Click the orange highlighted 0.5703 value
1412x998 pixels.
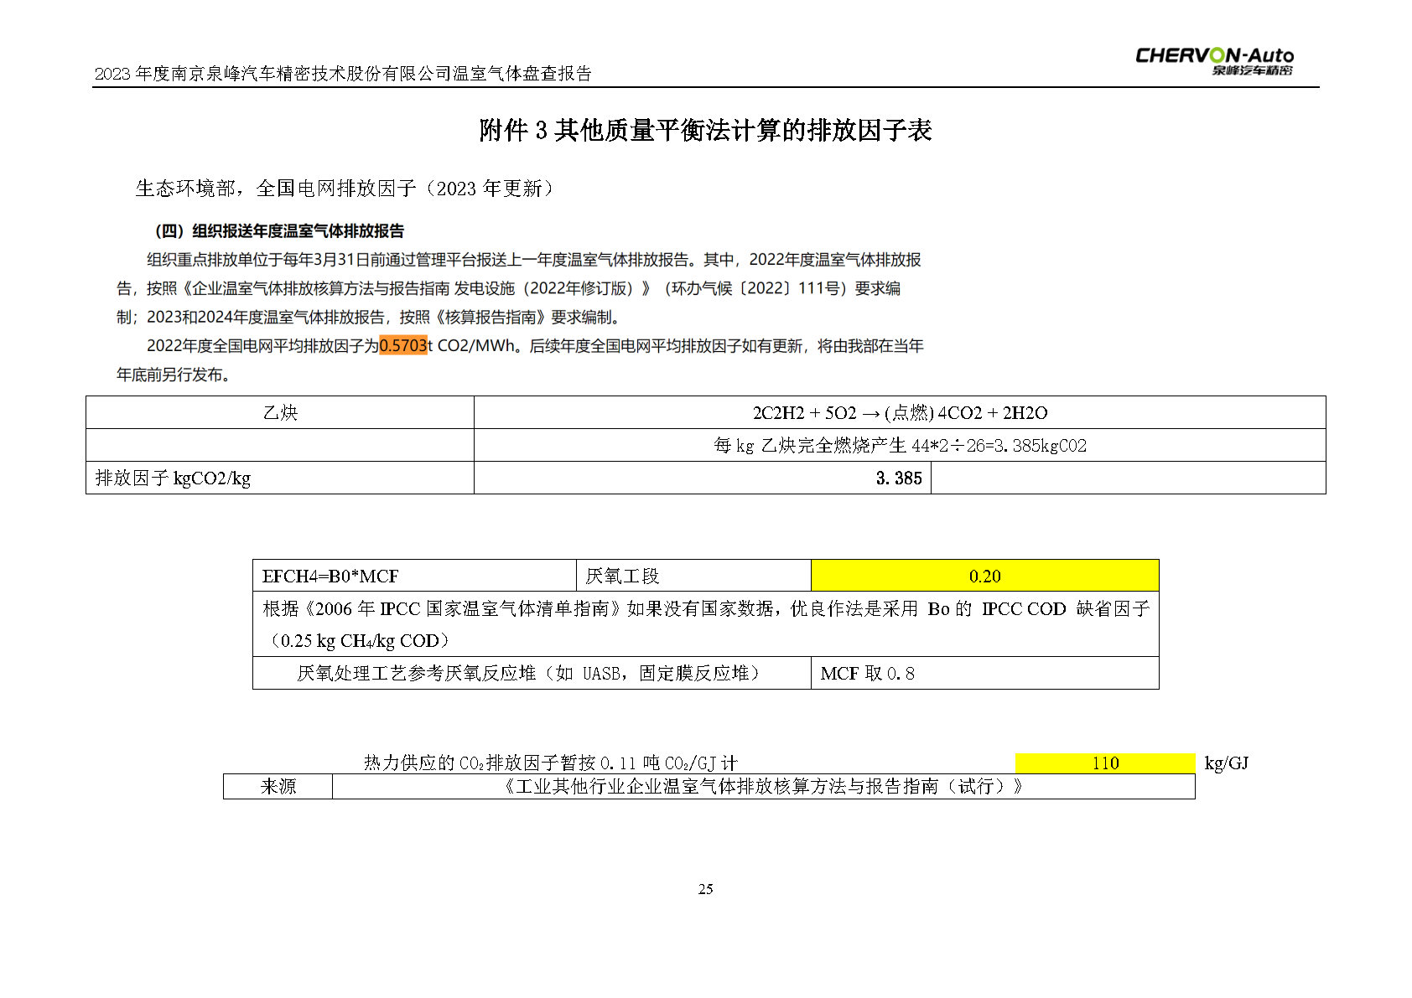coord(403,345)
